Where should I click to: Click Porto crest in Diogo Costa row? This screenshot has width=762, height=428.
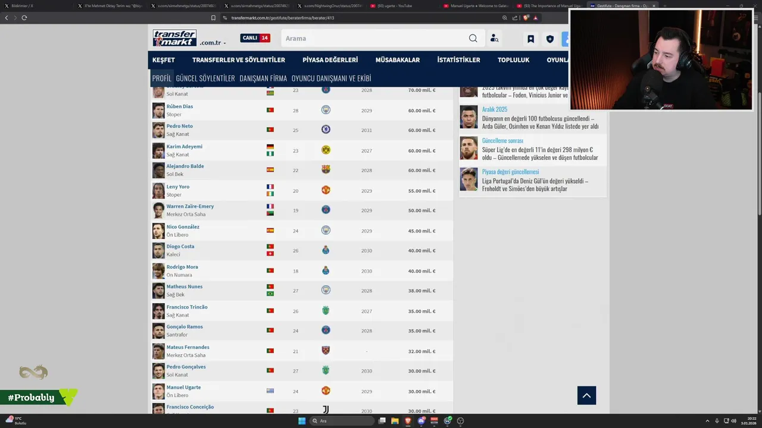pos(326,250)
